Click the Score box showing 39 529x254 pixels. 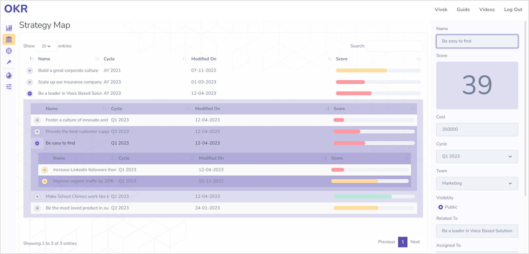click(x=477, y=85)
